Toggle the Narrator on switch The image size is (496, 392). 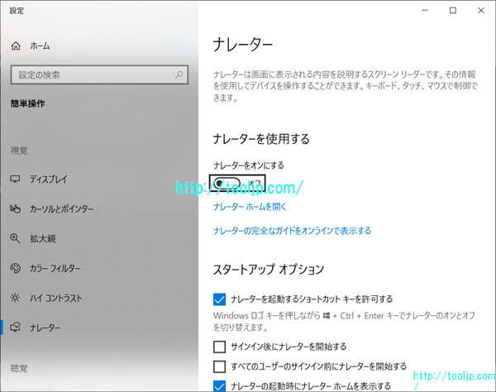(227, 184)
